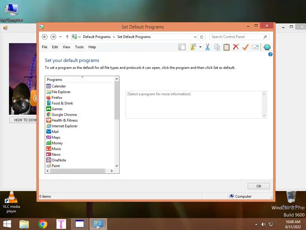Click the HOW TO DOW button behind
This screenshot has width=306, height=230.
click(x=23, y=120)
